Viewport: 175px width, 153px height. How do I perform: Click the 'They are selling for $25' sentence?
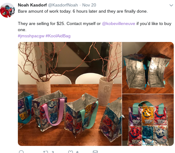(42, 23)
